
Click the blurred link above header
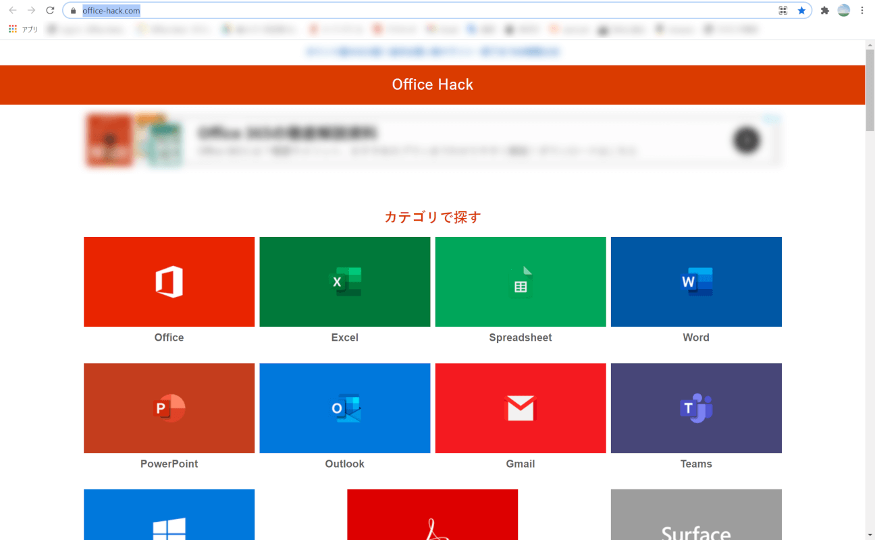pyautogui.click(x=433, y=52)
